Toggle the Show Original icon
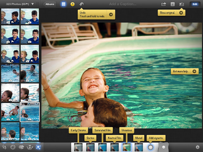Screen dimensions: 203x152 point(181,4)
